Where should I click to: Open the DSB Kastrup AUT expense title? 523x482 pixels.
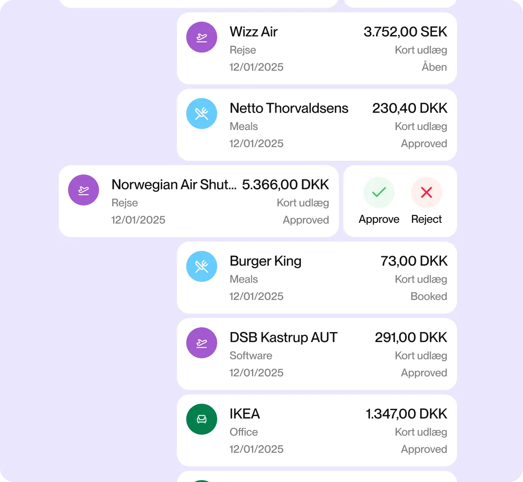click(284, 337)
